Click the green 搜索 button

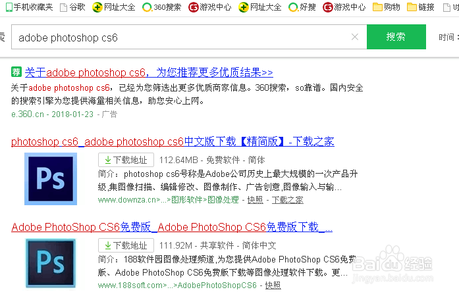click(396, 37)
